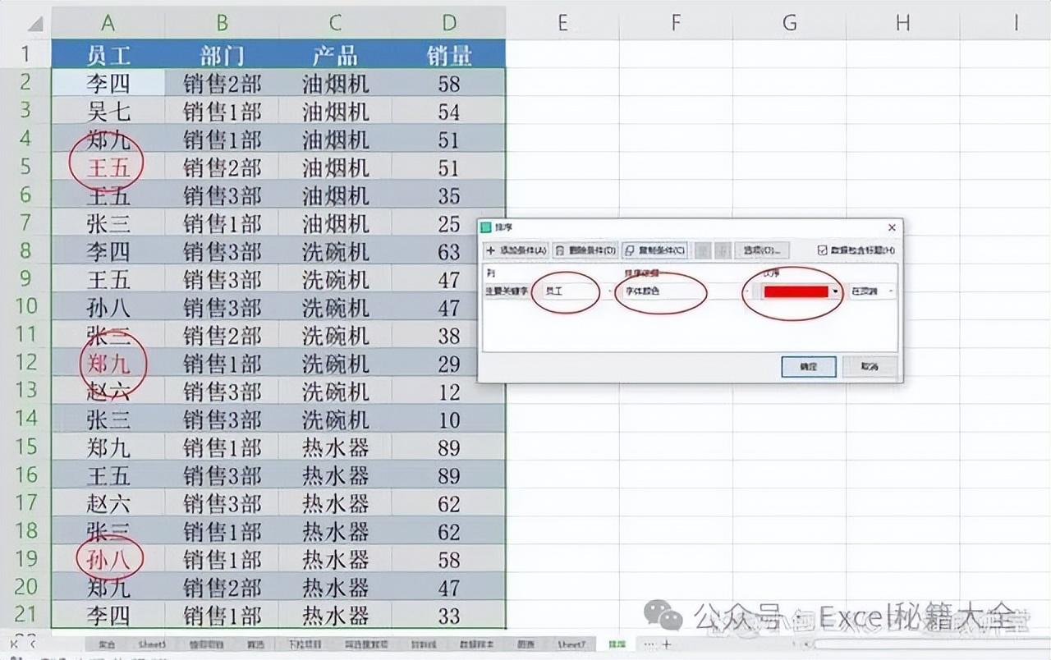This screenshot has width=1051, height=660.
Task: Select the active green 排序 sheet tab
Action: pos(617,644)
